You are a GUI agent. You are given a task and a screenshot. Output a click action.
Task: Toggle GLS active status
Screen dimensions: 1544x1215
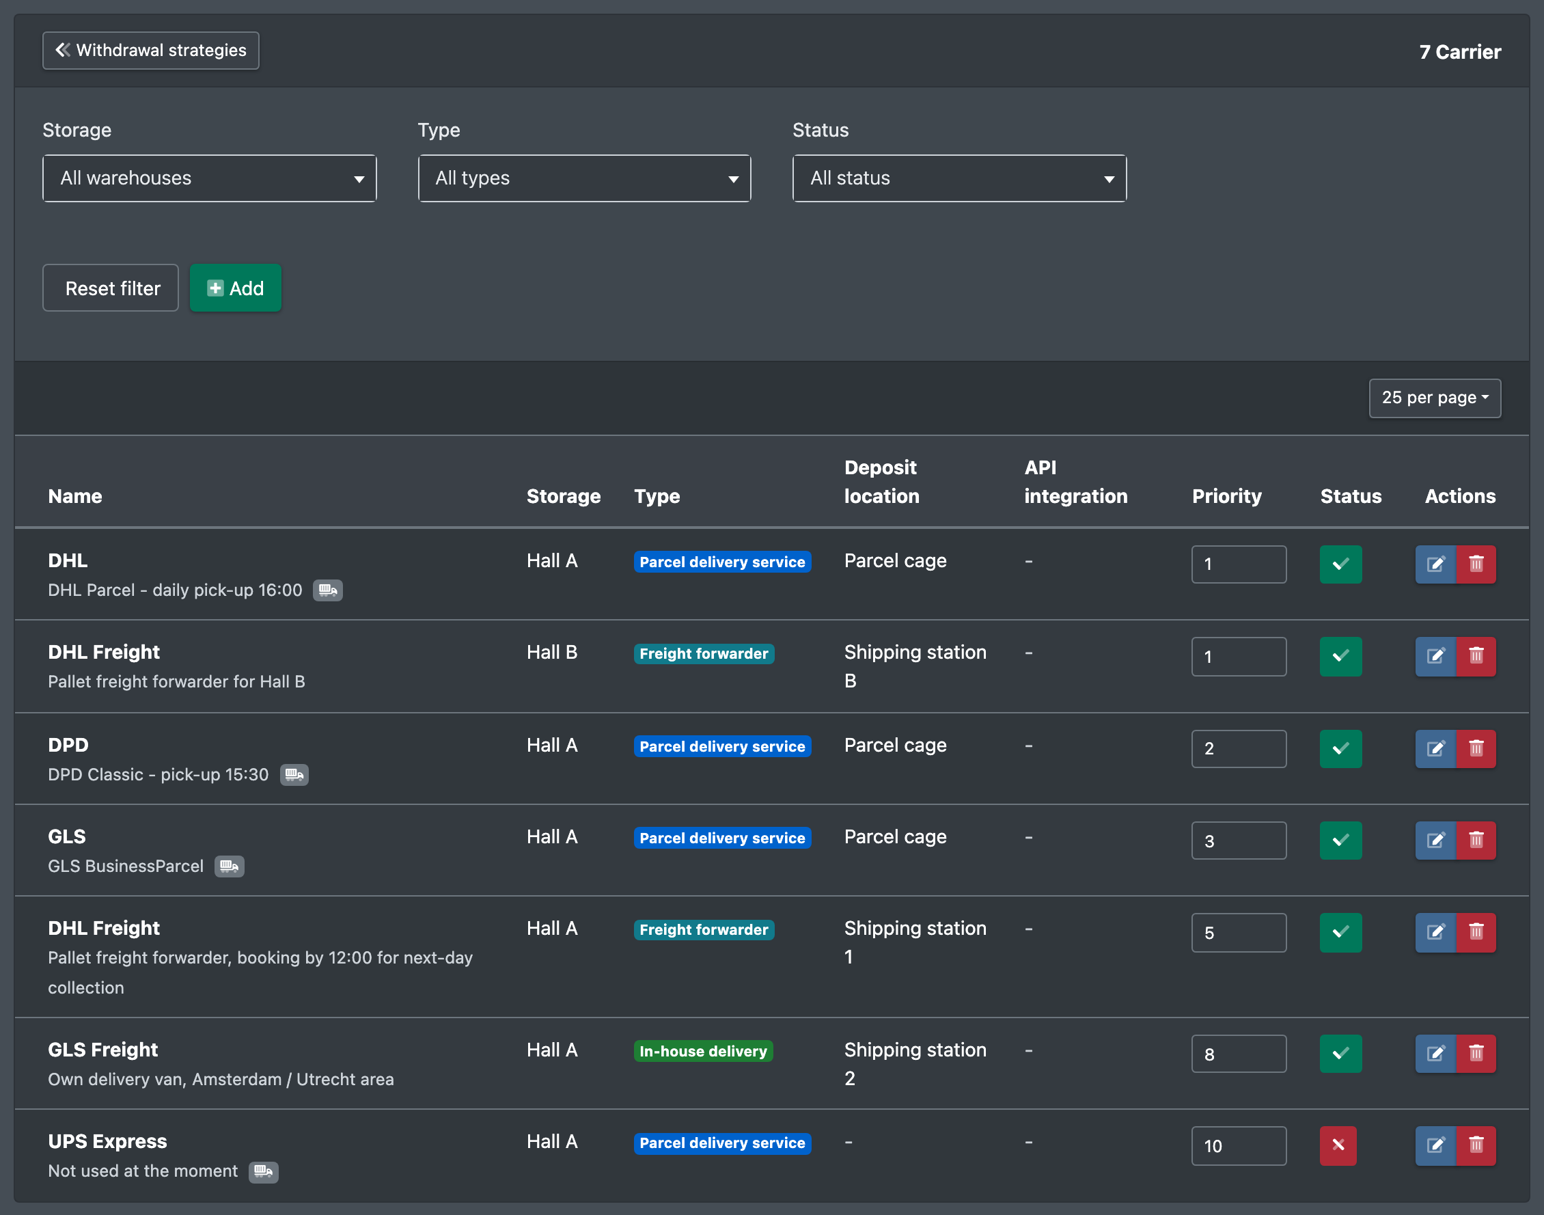pos(1340,840)
